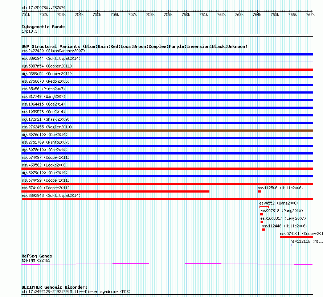Open the nsv574101 variant label

301,234
